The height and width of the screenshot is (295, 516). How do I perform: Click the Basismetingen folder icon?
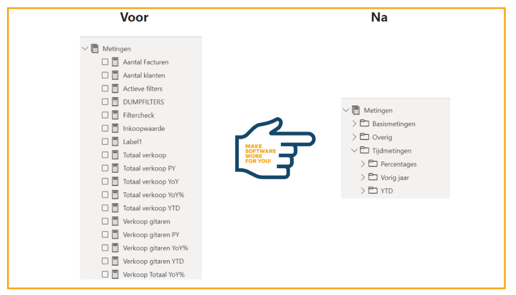pos(364,123)
